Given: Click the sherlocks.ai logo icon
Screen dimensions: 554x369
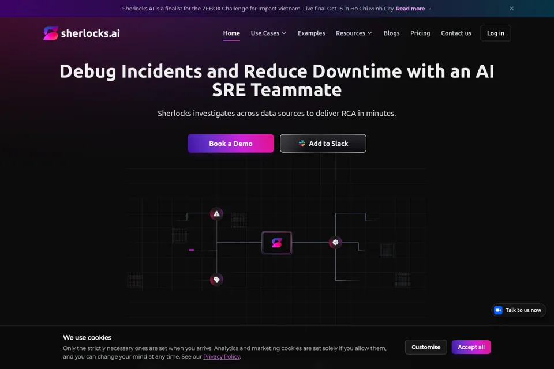Looking at the screenshot, I should [51, 33].
